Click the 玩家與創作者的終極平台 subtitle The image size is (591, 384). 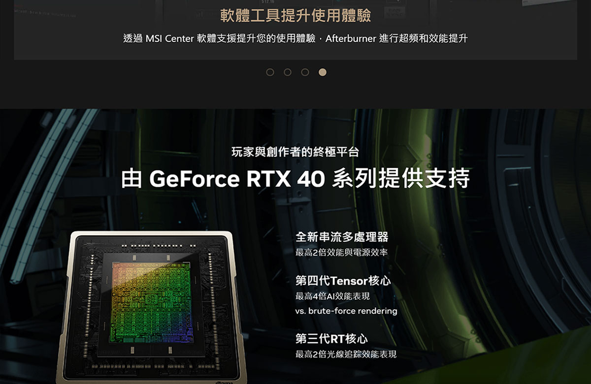pos(295,152)
